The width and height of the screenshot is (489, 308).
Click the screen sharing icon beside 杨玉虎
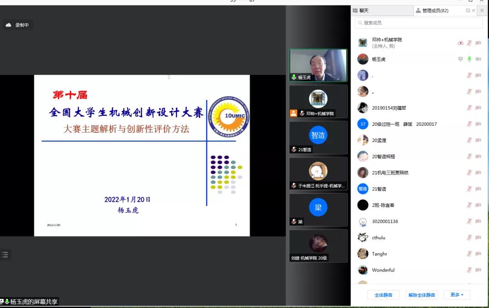coord(460,59)
